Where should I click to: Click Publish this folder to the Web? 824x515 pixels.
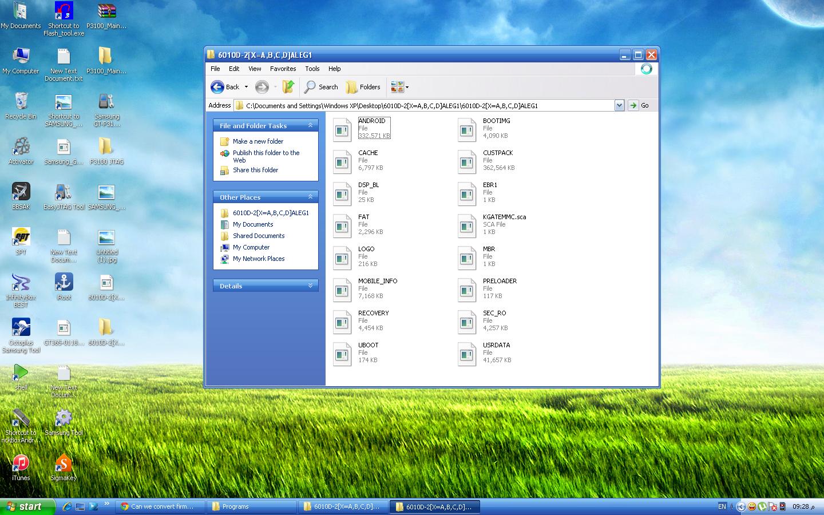click(x=266, y=156)
